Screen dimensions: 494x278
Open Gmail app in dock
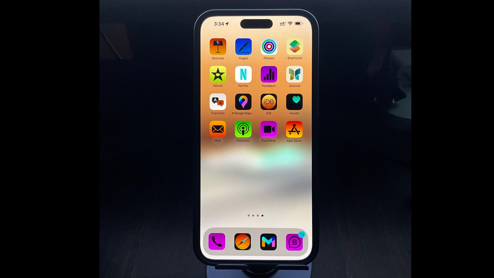pyautogui.click(x=268, y=242)
